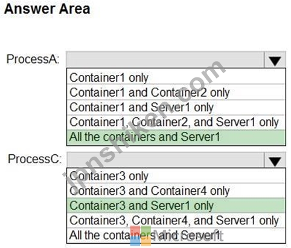The height and width of the screenshot is (248, 291).
Task: Choose 'Container3 and Container4 only' option
Action: (x=176, y=191)
